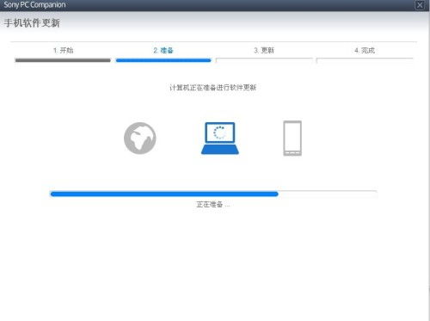Image resolution: width=430 pixels, height=321 pixels.
Task: Click the '计算机正在准备进行软件更新' message
Action: click(212, 88)
